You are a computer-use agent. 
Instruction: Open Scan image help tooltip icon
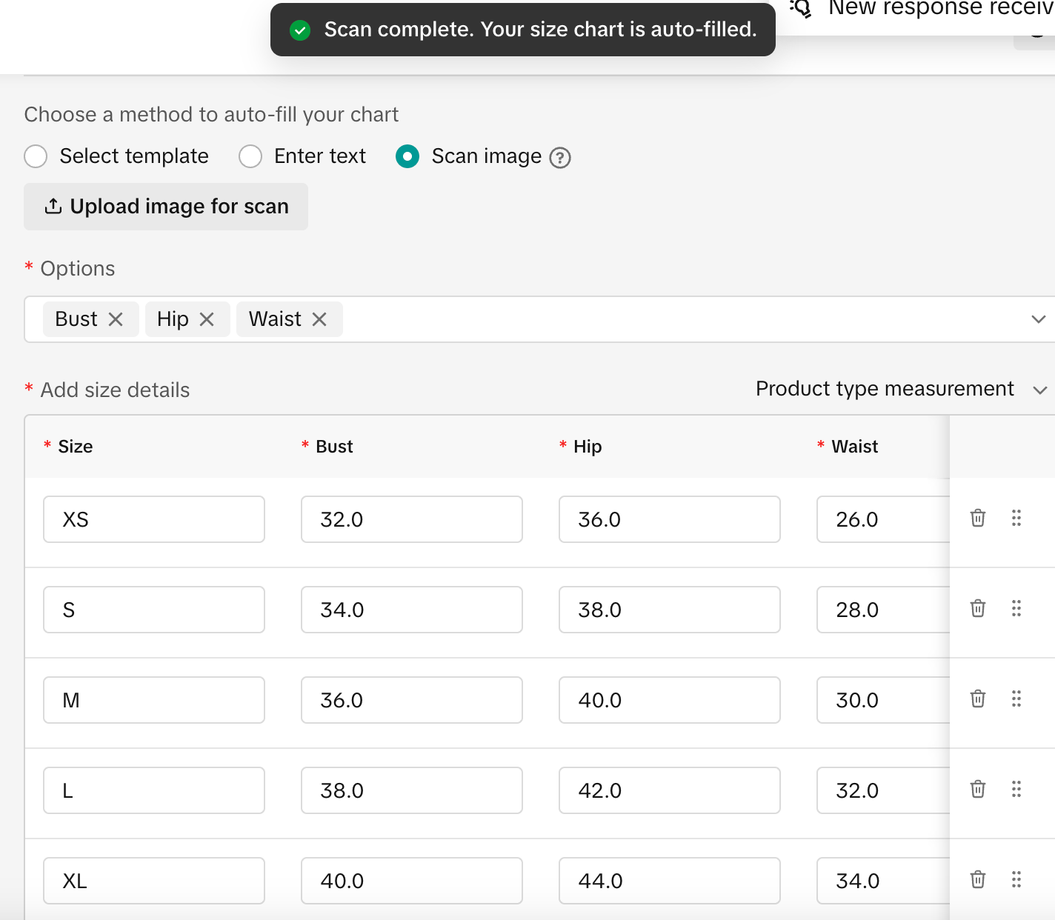click(x=560, y=158)
